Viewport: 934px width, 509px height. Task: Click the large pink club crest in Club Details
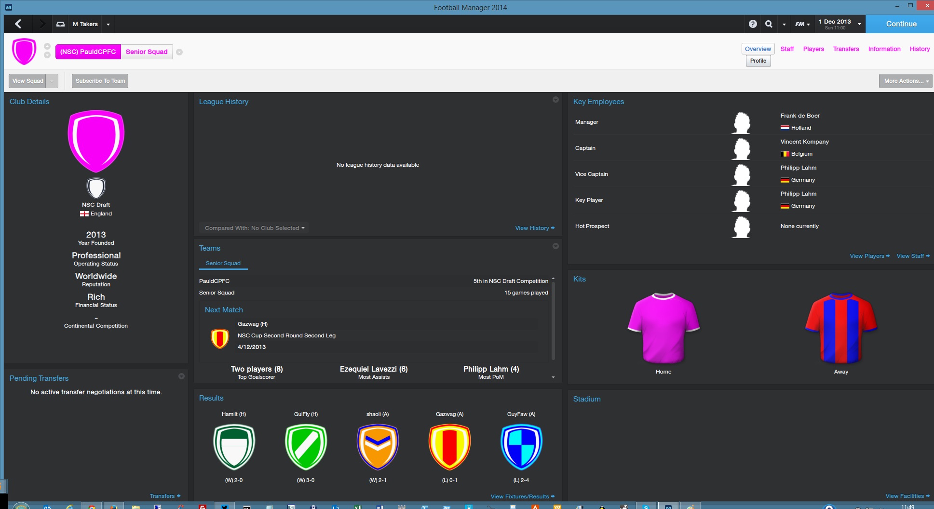96,141
